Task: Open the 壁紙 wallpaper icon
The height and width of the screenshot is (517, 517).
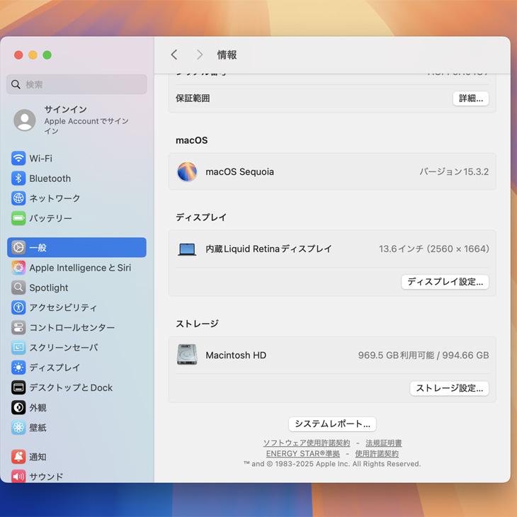Action: click(18, 428)
